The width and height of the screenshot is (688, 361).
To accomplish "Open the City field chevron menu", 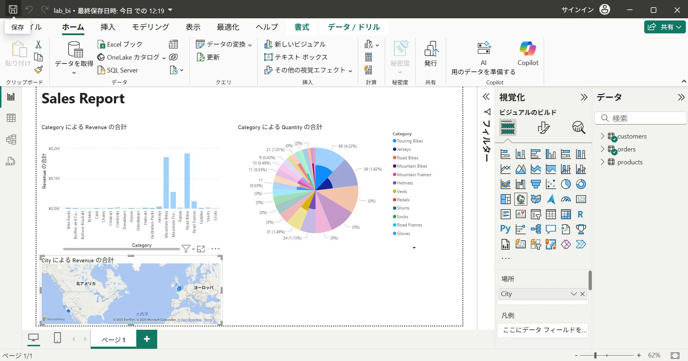I will 574,294.
